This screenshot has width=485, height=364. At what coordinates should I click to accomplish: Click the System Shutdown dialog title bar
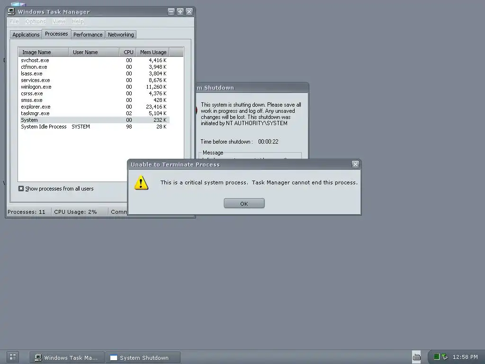[252, 88]
